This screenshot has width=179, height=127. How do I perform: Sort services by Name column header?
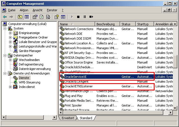coord(77,24)
